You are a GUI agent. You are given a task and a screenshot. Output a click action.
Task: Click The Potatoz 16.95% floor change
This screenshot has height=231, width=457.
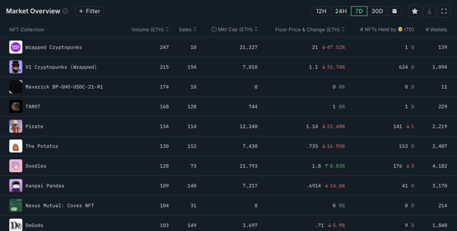tap(333, 146)
